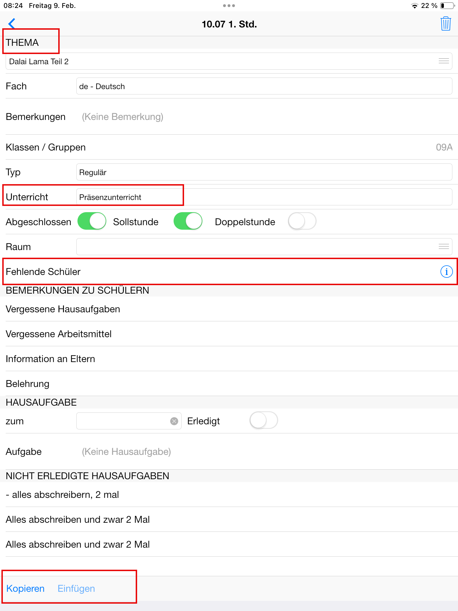This screenshot has height=611, width=458.
Task: Tap the Bemerkungen placeholder text
Action: [122, 117]
